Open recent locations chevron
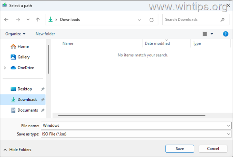Viewport: 233px width, 157px height. pyautogui.click(x=28, y=19)
